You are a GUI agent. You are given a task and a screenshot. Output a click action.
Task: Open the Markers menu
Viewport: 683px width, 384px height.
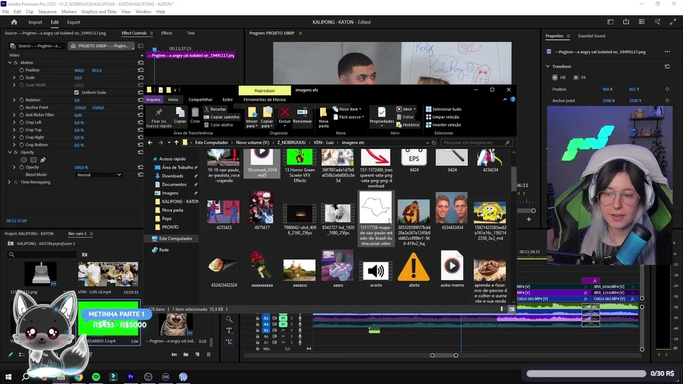pyautogui.click(x=69, y=11)
